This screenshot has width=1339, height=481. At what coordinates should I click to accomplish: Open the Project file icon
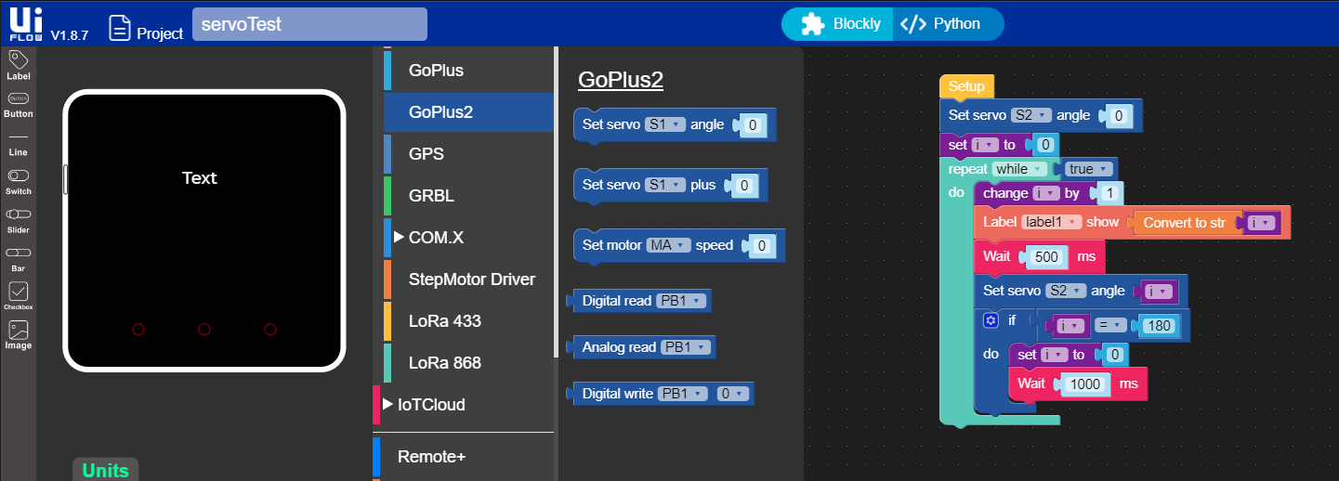(119, 28)
